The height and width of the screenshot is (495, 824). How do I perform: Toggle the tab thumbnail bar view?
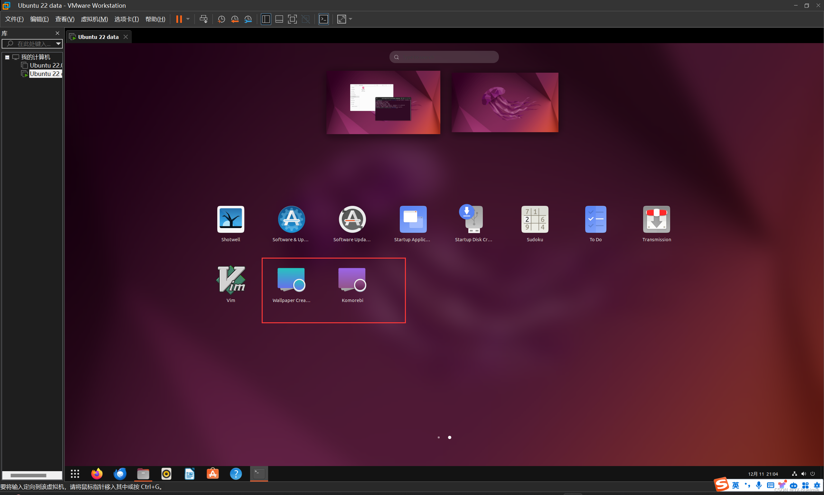(279, 19)
